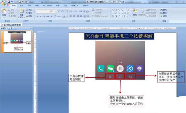186x113 pixels.
Task: Clear all formatting with the eraser icon
Action: [66, 11]
